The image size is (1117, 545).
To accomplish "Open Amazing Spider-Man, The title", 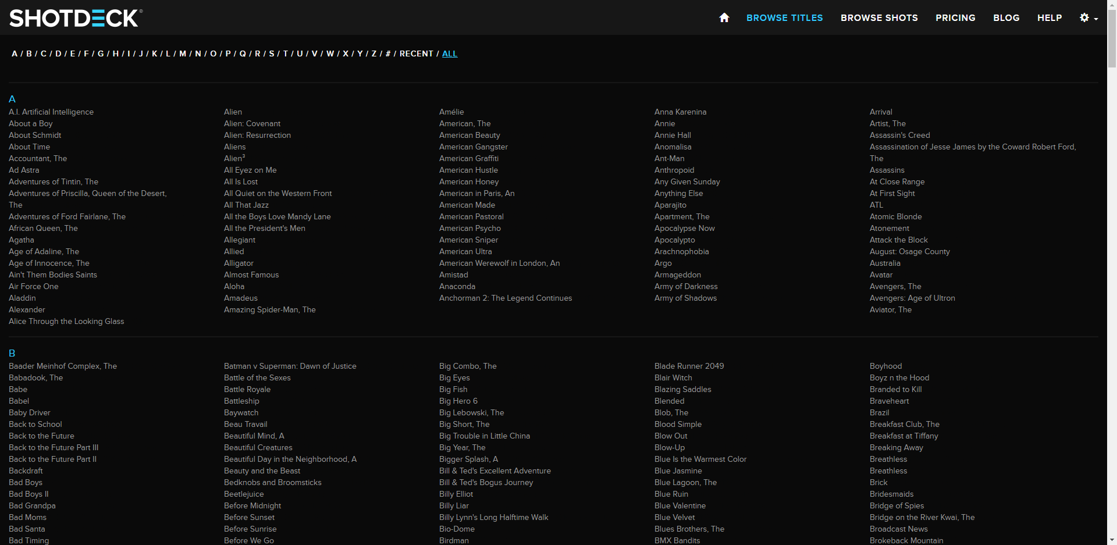I will click(270, 309).
